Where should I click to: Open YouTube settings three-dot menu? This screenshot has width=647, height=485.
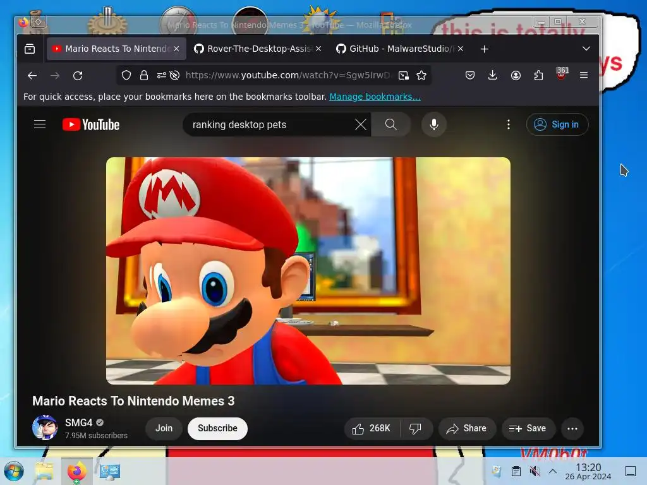point(509,124)
